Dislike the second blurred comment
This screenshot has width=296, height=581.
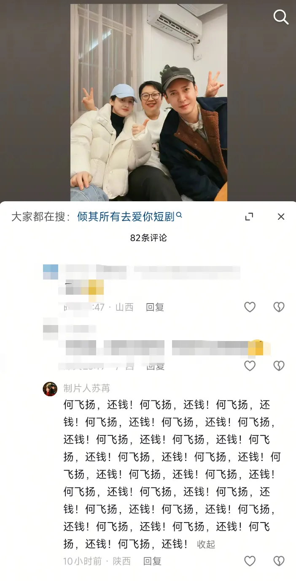279,365
